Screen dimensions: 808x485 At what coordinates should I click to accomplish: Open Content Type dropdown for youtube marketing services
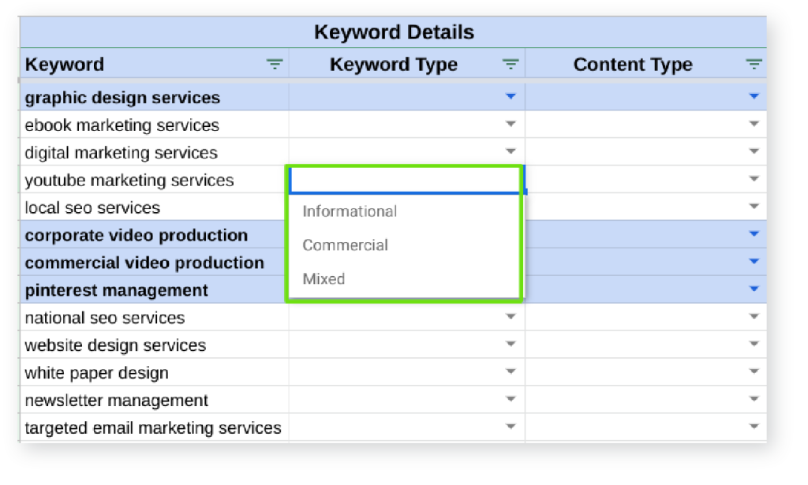click(754, 180)
